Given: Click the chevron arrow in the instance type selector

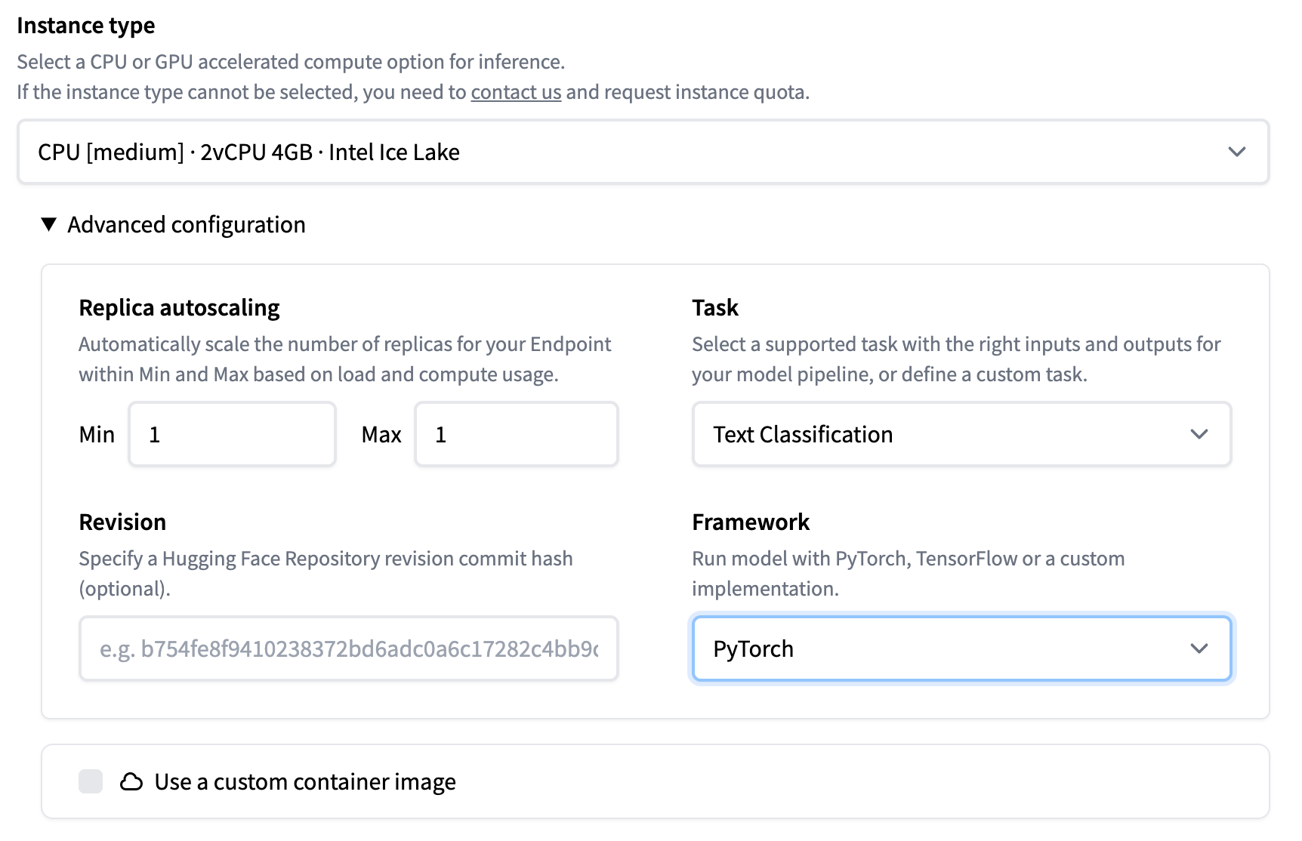Looking at the screenshot, I should tap(1236, 152).
